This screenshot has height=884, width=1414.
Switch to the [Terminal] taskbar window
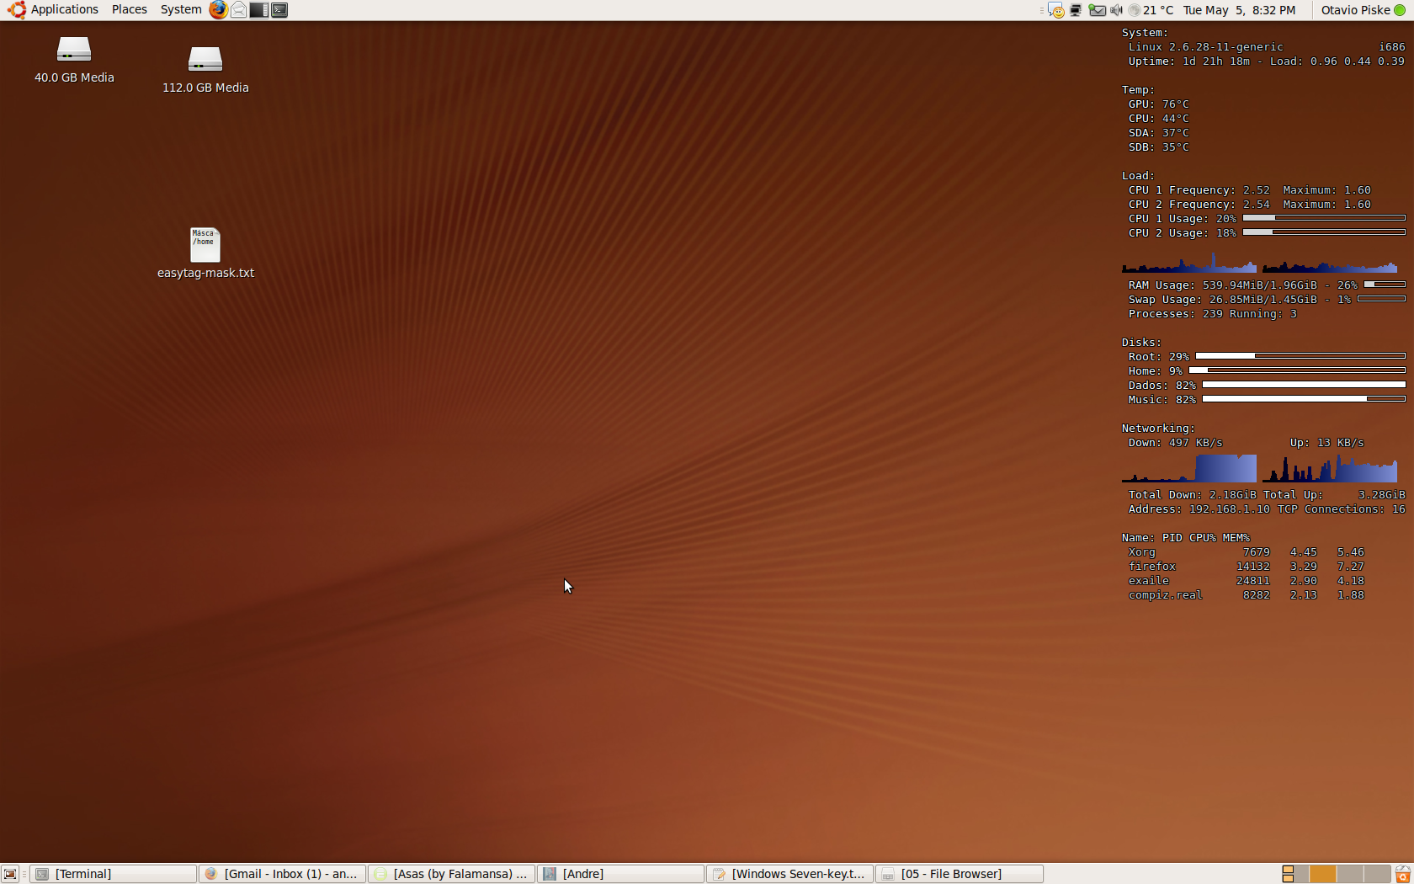(114, 874)
